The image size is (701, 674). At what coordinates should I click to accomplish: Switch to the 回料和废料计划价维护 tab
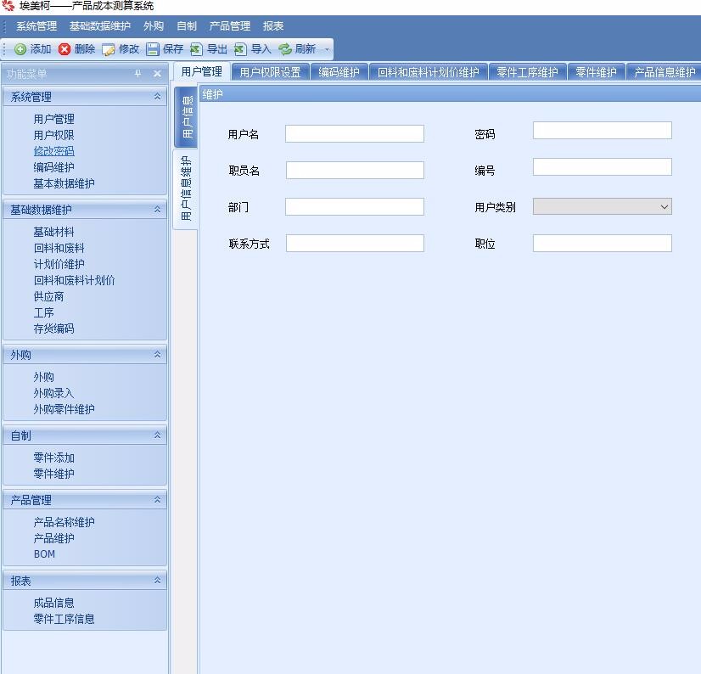tap(429, 72)
